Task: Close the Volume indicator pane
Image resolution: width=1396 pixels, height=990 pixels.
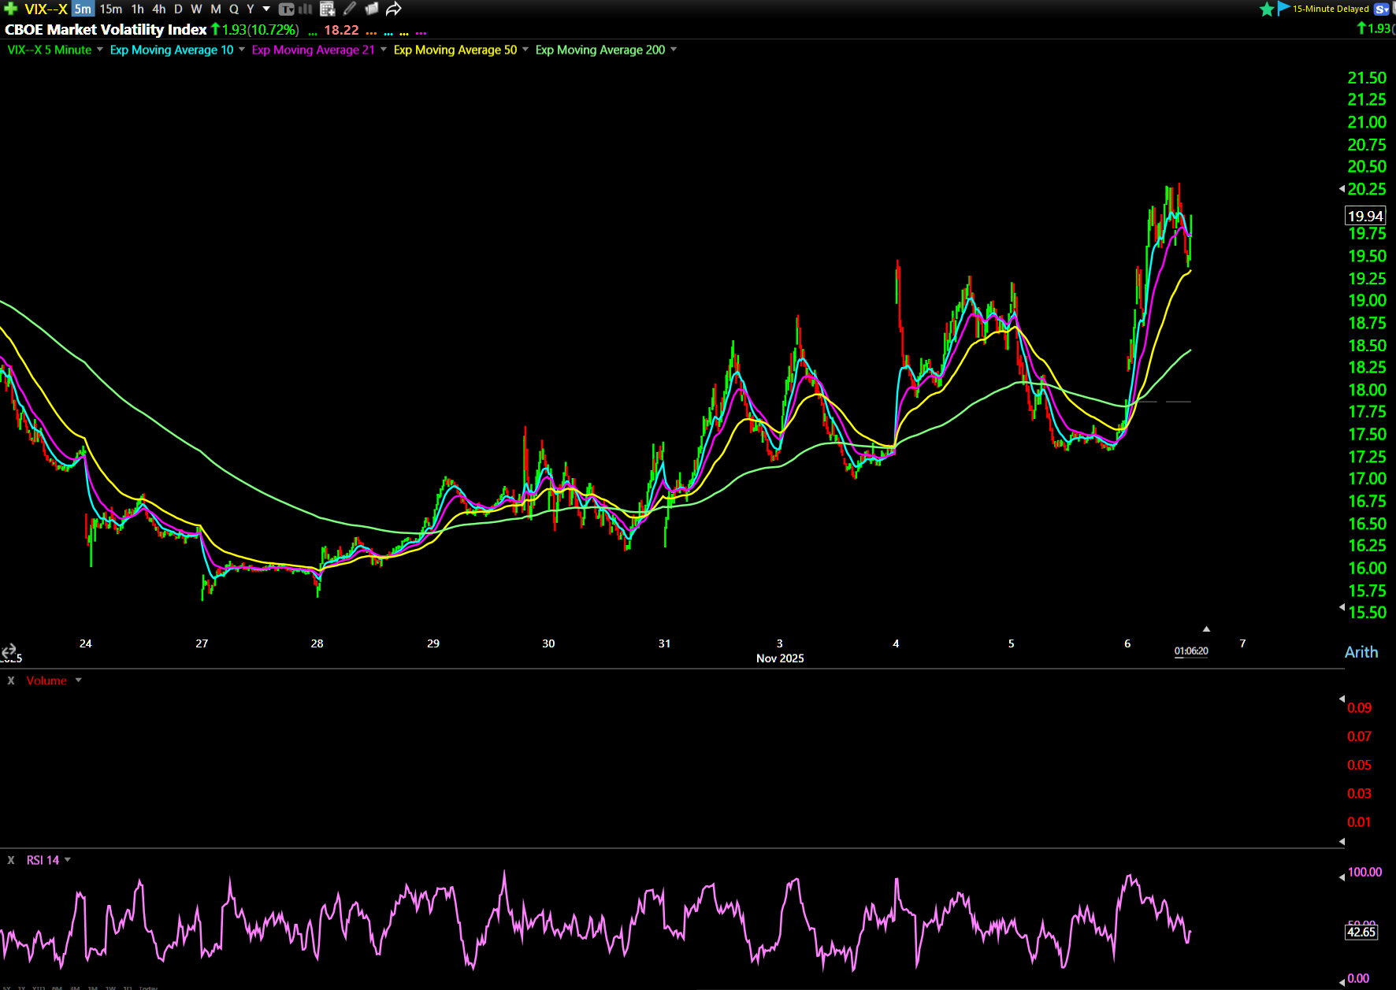Action: coord(11,680)
